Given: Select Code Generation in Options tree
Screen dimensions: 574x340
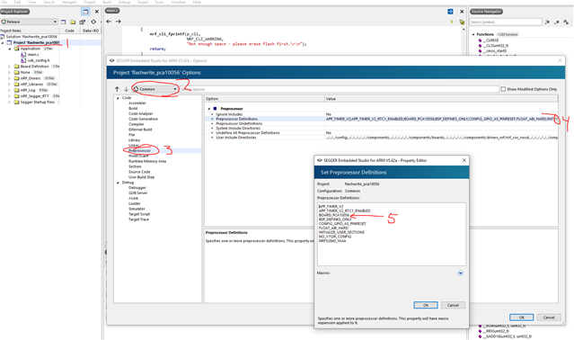Looking at the screenshot, I should tap(143, 119).
